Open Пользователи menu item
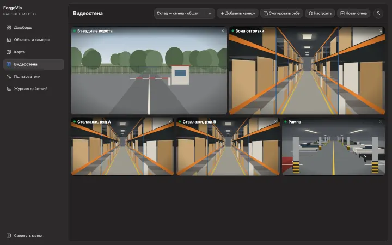Viewport: 392px width, 245px height. click(x=34, y=77)
